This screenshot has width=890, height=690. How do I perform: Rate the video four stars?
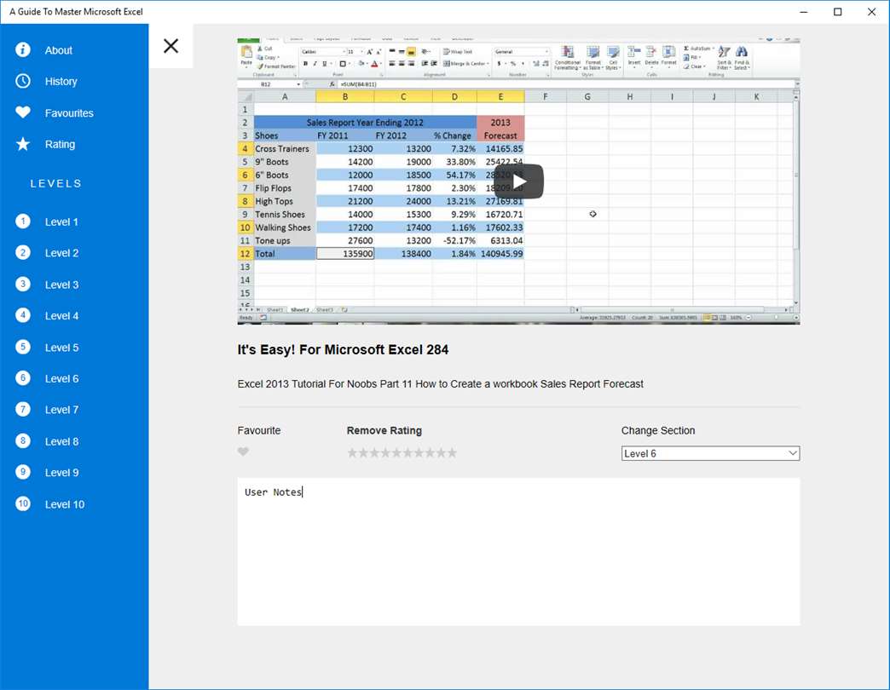(385, 452)
